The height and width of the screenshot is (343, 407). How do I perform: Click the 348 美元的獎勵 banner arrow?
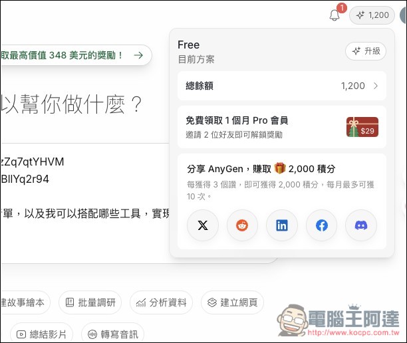pyautogui.click(x=138, y=55)
